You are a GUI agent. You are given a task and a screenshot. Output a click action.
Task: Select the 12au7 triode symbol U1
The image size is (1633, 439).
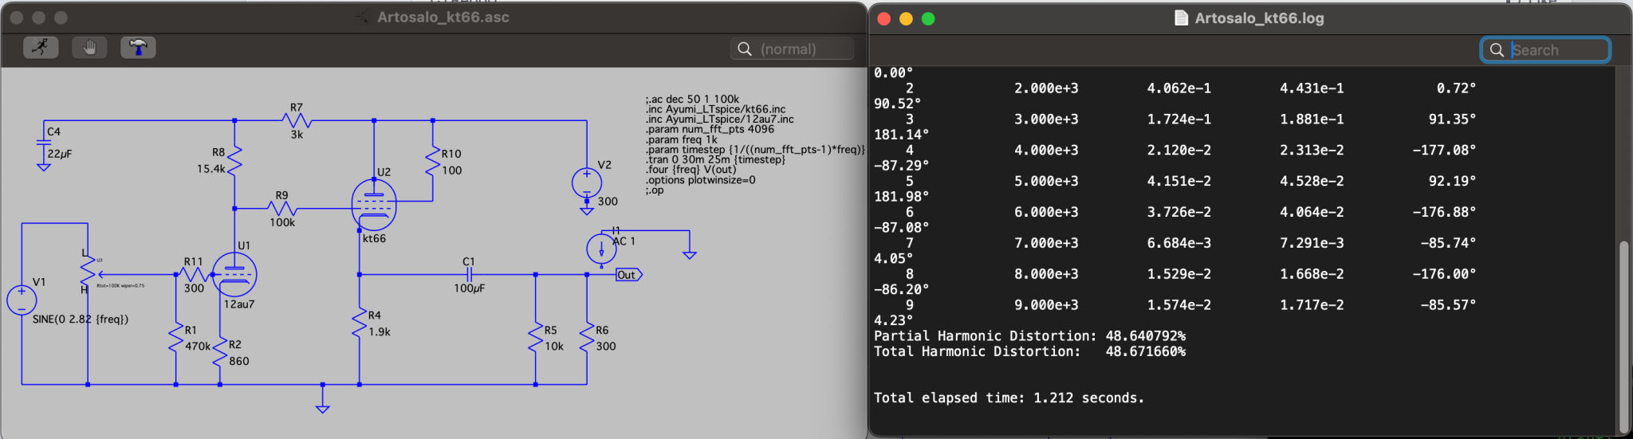point(234,275)
